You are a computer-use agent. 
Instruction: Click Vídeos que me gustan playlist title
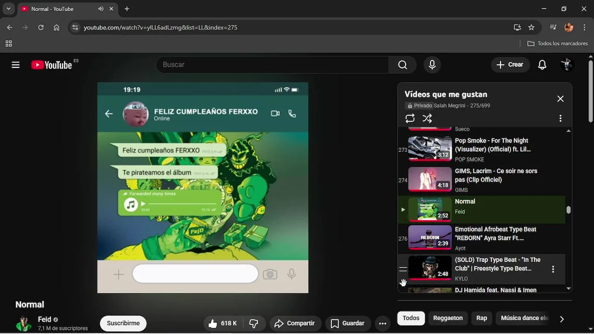446,94
